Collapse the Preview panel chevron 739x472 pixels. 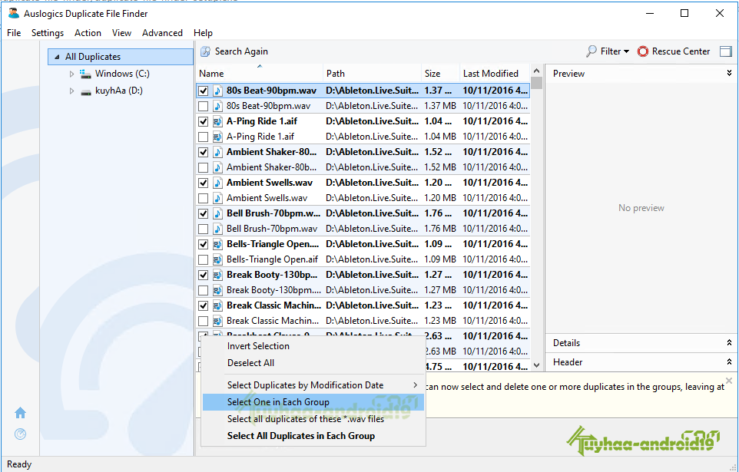pos(729,73)
